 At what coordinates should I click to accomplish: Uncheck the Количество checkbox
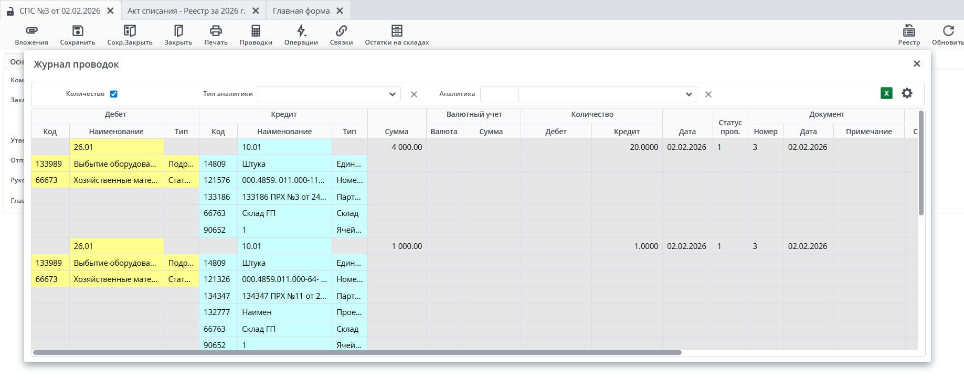point(114,94)
